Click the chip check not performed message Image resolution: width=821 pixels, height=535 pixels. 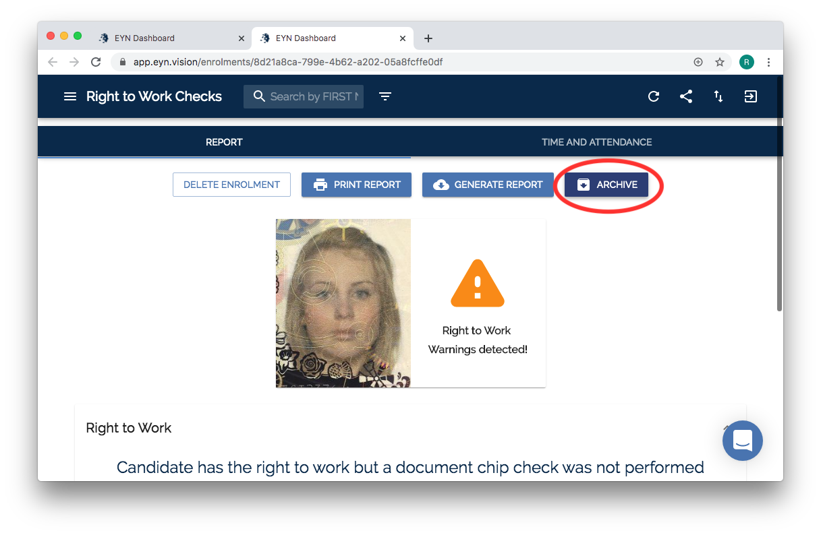pos(410,468)
